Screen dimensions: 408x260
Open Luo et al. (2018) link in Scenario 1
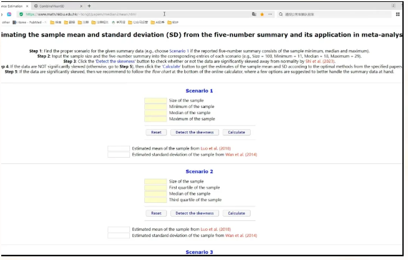tap(216, 148)
